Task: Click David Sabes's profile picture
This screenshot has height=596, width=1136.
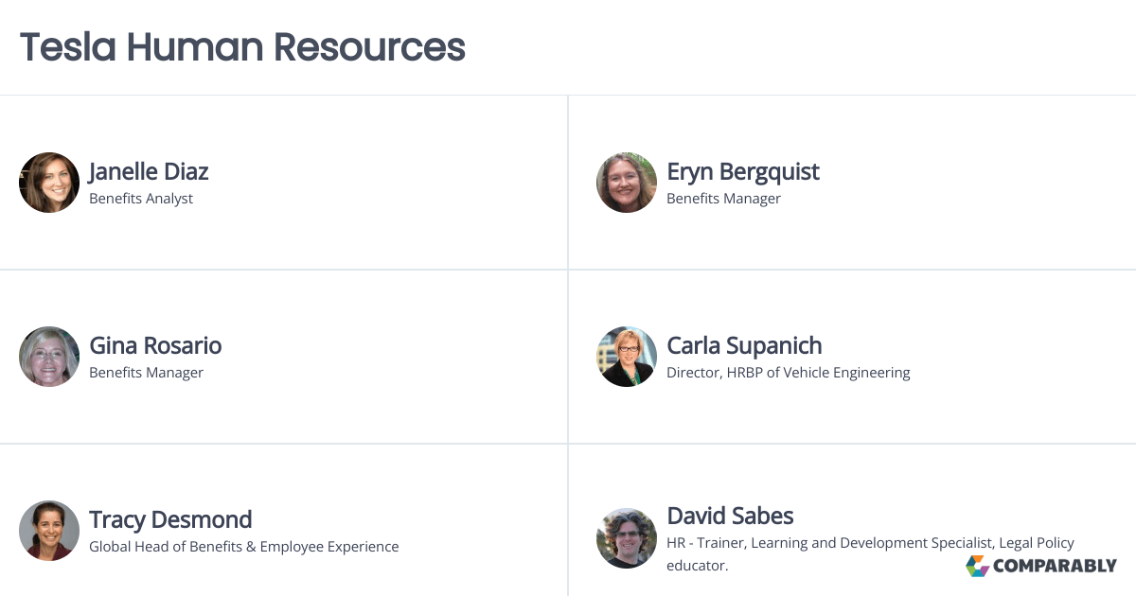Action: [x=627, y=538]
